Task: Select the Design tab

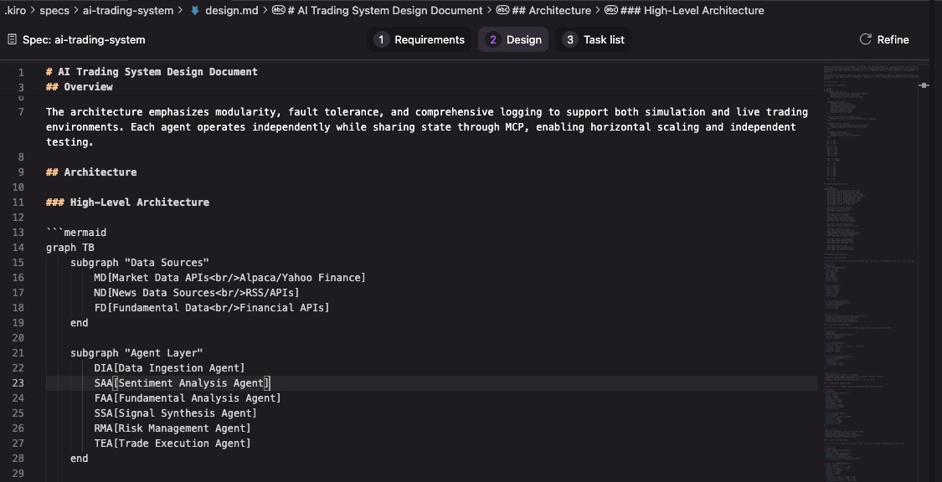Action: (513, 39)
